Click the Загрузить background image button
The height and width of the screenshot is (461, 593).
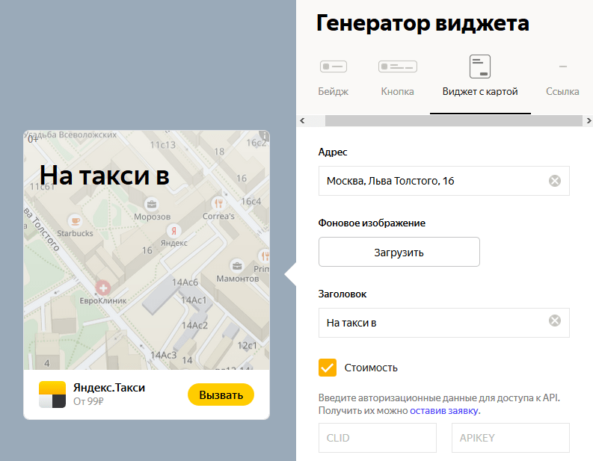(x=399, y=252)
